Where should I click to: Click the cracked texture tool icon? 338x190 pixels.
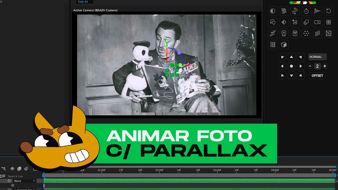(x=328, y=33)
